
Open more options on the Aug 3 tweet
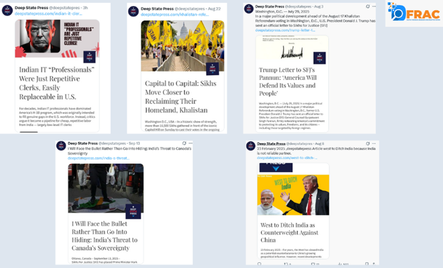374,6
